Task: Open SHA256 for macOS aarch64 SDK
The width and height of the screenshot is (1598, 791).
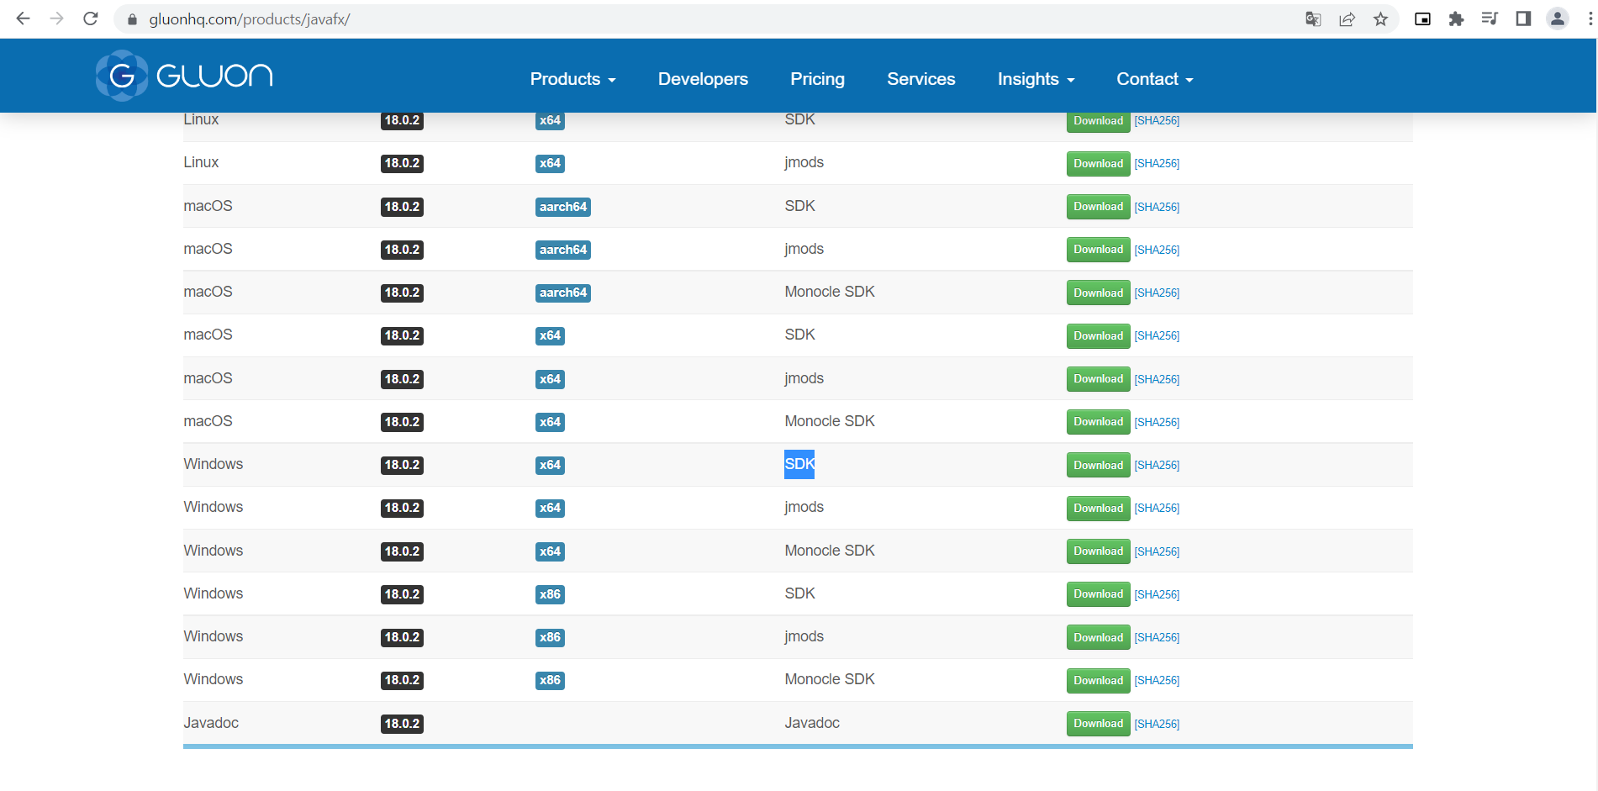Action: 1157,207
